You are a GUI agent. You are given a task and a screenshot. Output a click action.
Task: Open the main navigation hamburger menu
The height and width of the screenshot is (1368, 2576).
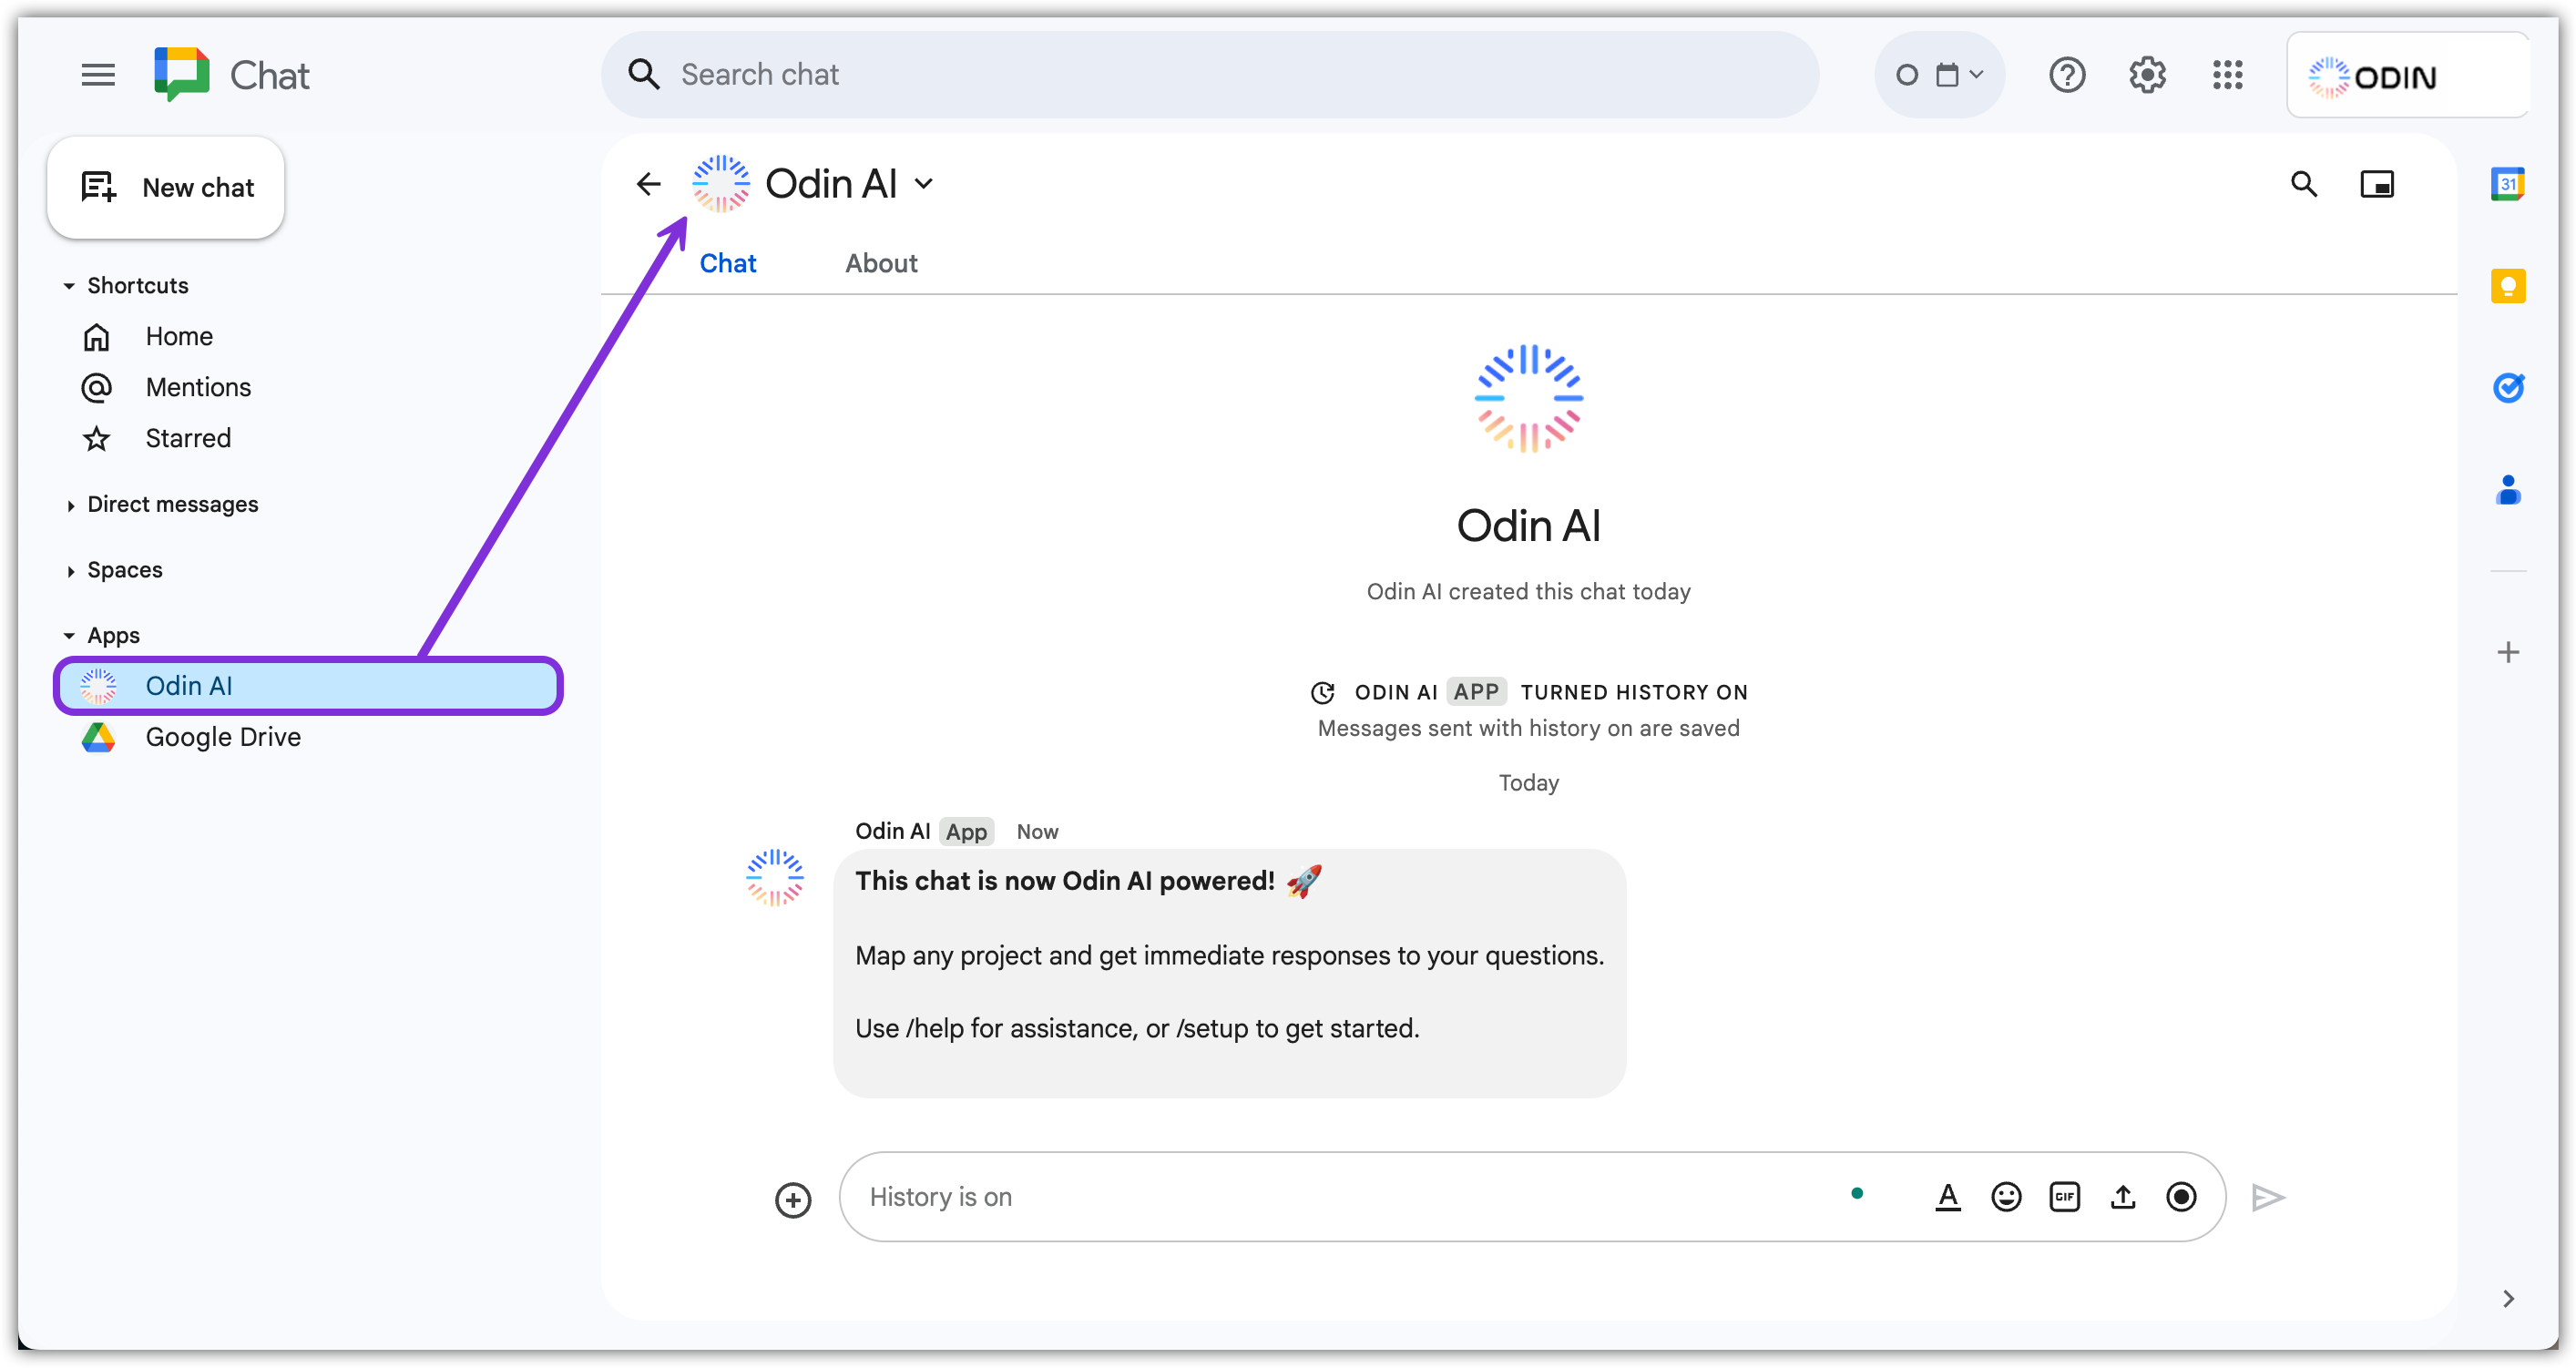(98, 74)
